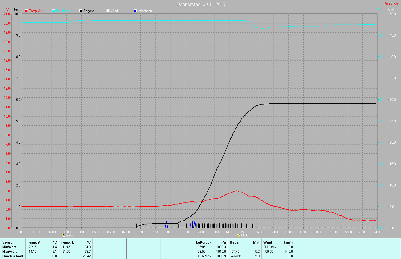The width and height of the screenshot is (401, 259).
Task: Click the cyan Feuchte A. legend square
Action: pyautogui.click(x=54, y=11)
